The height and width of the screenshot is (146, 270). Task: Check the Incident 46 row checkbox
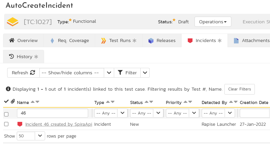point(6,124)
